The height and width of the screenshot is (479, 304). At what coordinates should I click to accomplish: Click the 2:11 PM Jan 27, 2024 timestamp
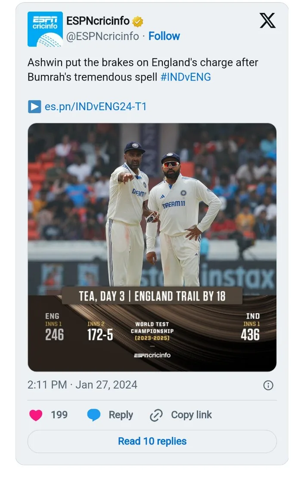(x=82, y=385)
